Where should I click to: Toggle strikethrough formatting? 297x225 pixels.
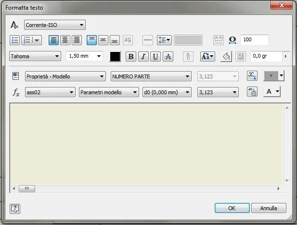pyautogui.click(x=168, y=57)
